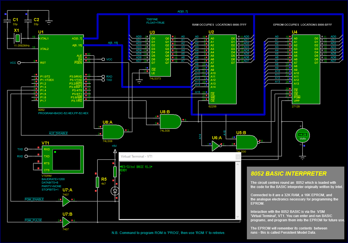Select the U8:B AND gate
Viewport: 348px width, 243px height.
click(170, 121)
